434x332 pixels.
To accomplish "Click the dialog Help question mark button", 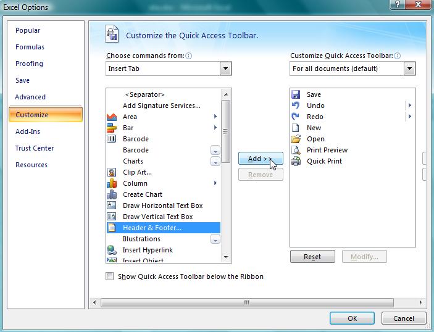I will pyautogui.click(x=397, y=4).
